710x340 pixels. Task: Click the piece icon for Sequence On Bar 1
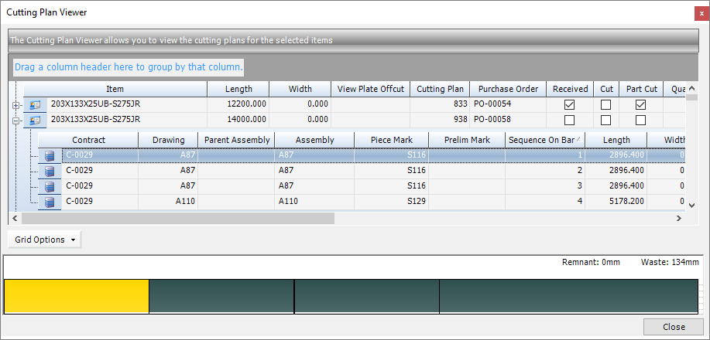click(x=50, y=155)
